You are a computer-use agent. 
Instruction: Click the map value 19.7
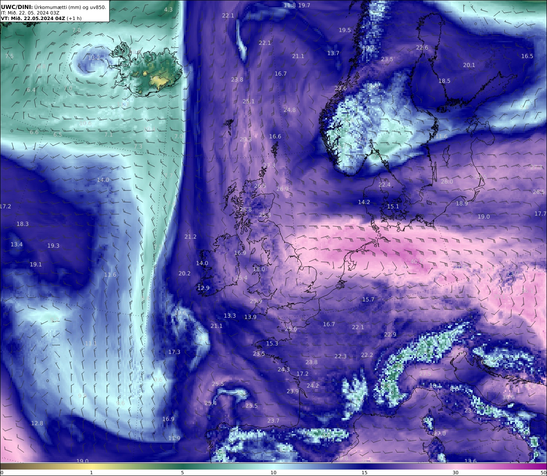304,5
